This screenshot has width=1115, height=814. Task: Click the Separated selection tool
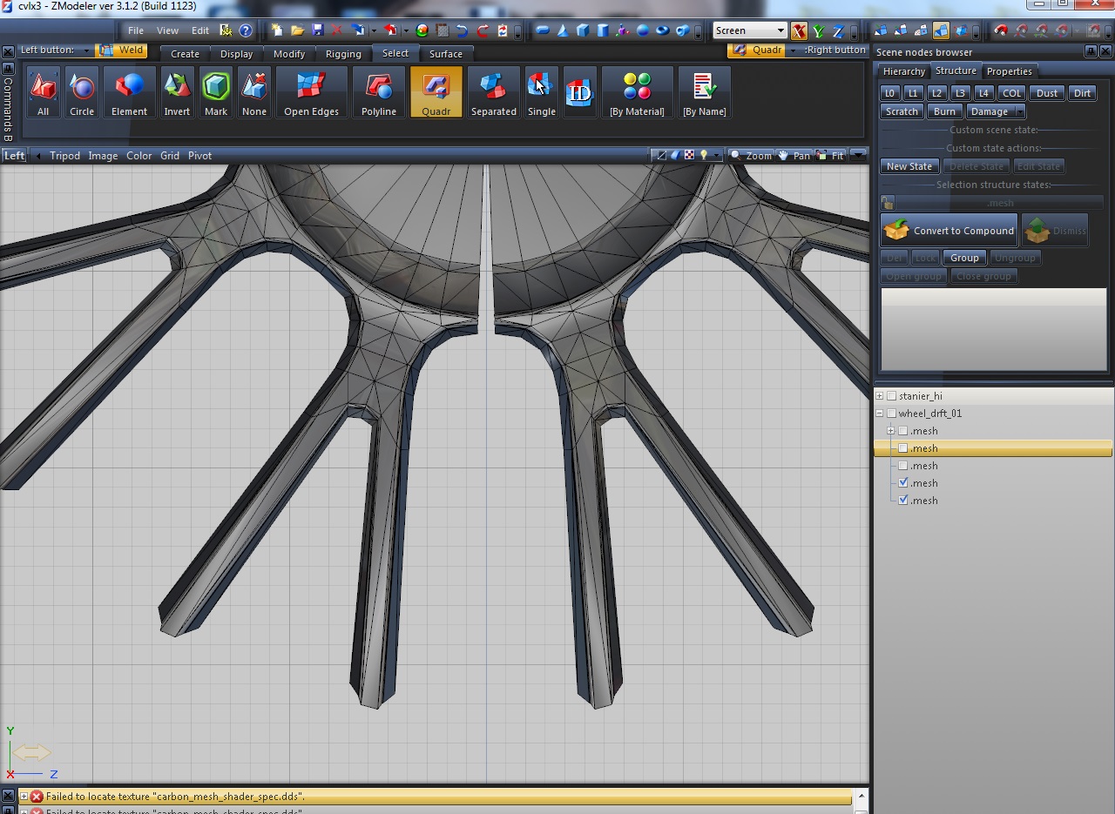tap(493, 92)
